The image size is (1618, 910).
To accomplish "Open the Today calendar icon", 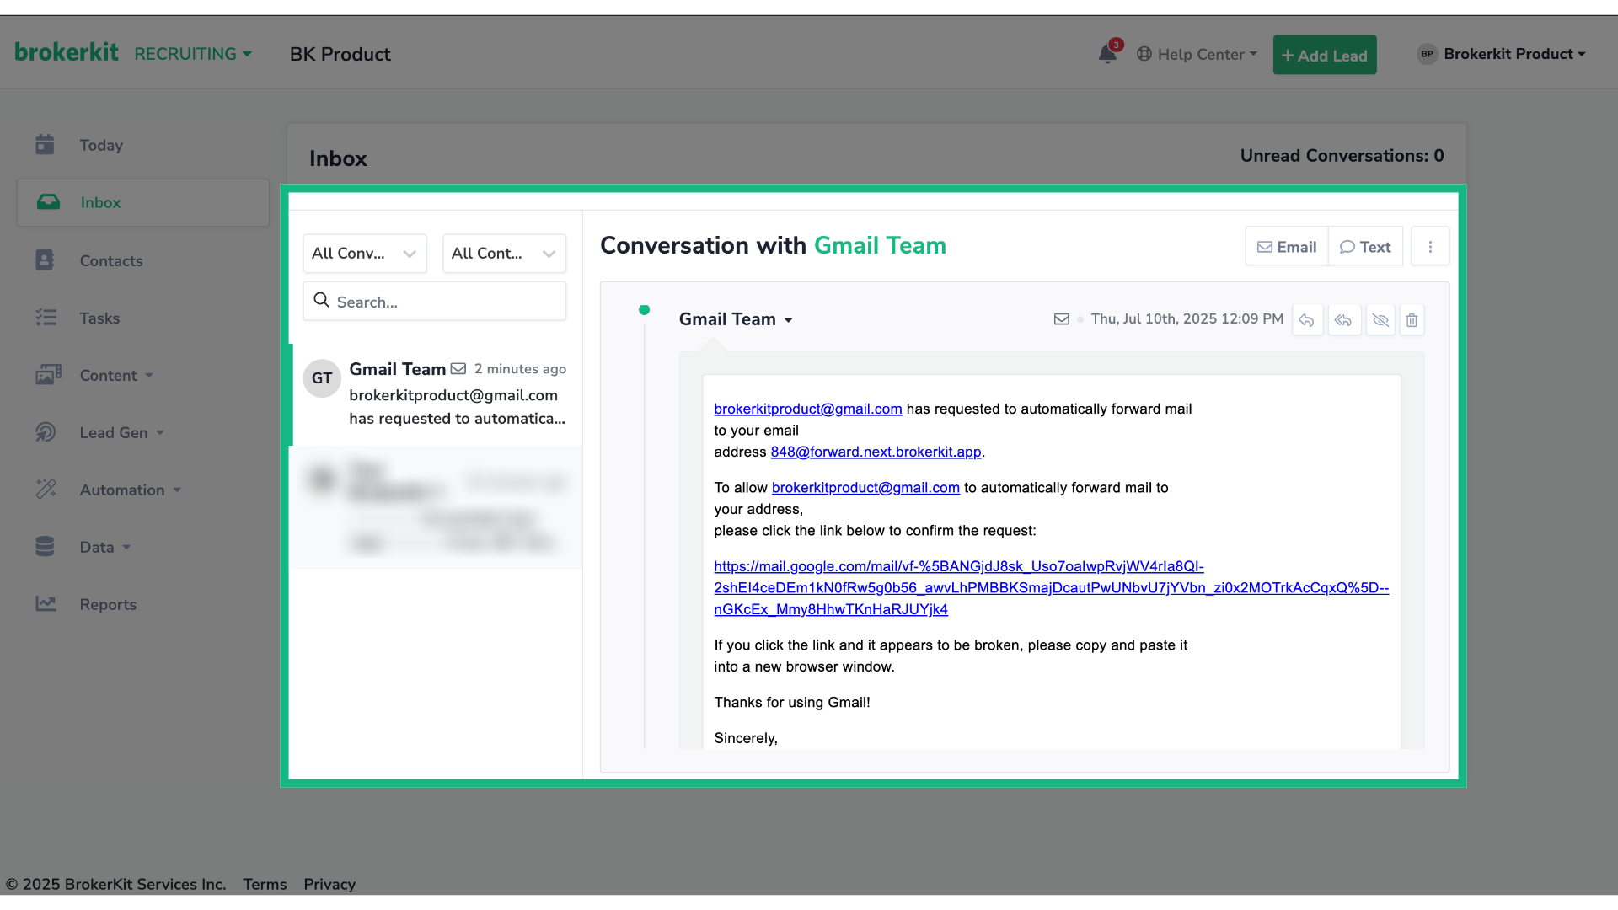I will (45, 145).
